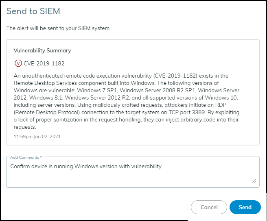The image size is (267, 221).
Task: Click the alert will be sent message
Action: 59,28
